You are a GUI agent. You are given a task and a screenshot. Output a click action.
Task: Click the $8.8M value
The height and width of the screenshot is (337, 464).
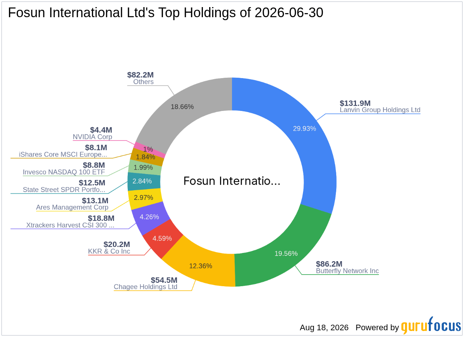pyautogui.click(x=94, y=165)
